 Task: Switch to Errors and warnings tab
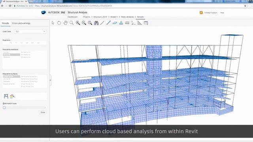(21, 23)
